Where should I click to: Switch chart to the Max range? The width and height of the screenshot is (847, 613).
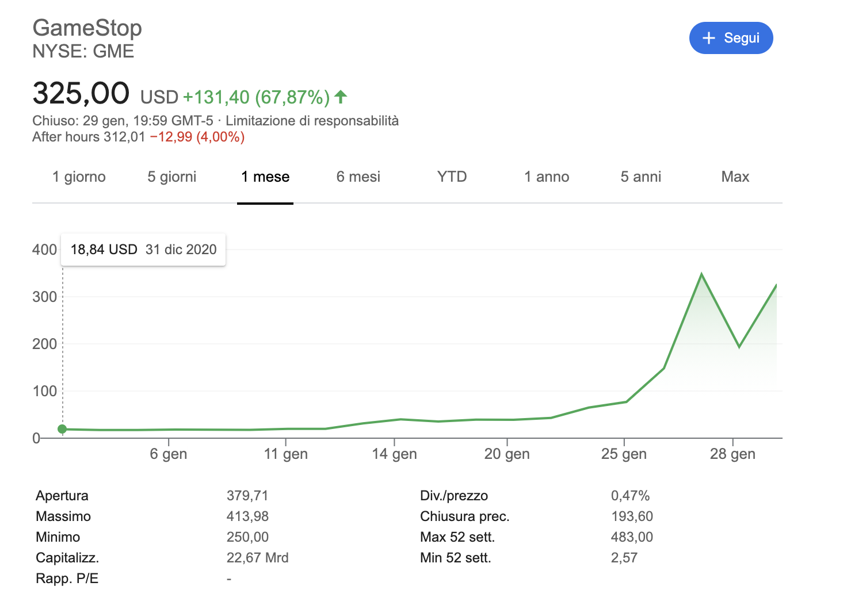(x=735, y=177)
